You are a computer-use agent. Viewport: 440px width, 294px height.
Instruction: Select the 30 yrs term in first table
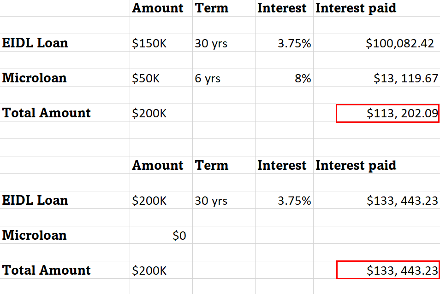(x=224, y=43)
